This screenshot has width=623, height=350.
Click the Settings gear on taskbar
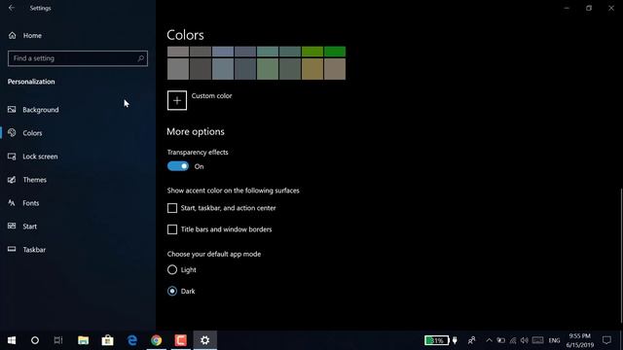point(205,340)
